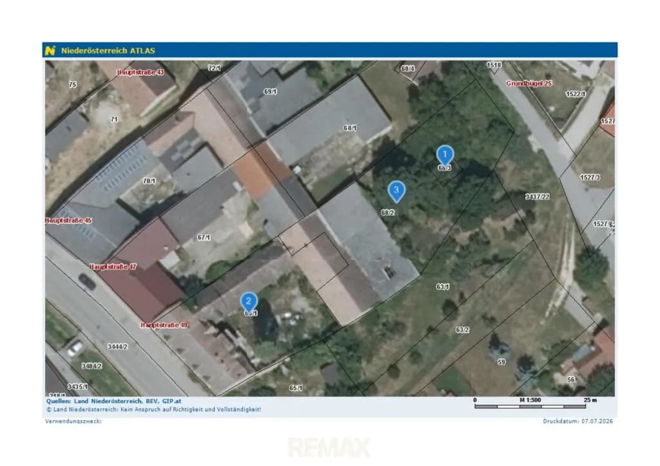
Task: Click the blue map marker numbered 2
Action: (249, 302)
